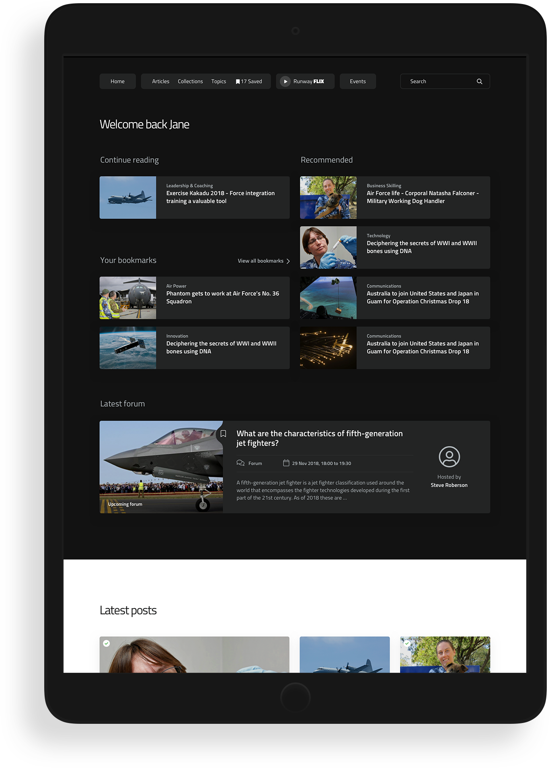Click green checkmark on first latest post
The height and width of the screenshot is (768, 550).
coord(107,643)
